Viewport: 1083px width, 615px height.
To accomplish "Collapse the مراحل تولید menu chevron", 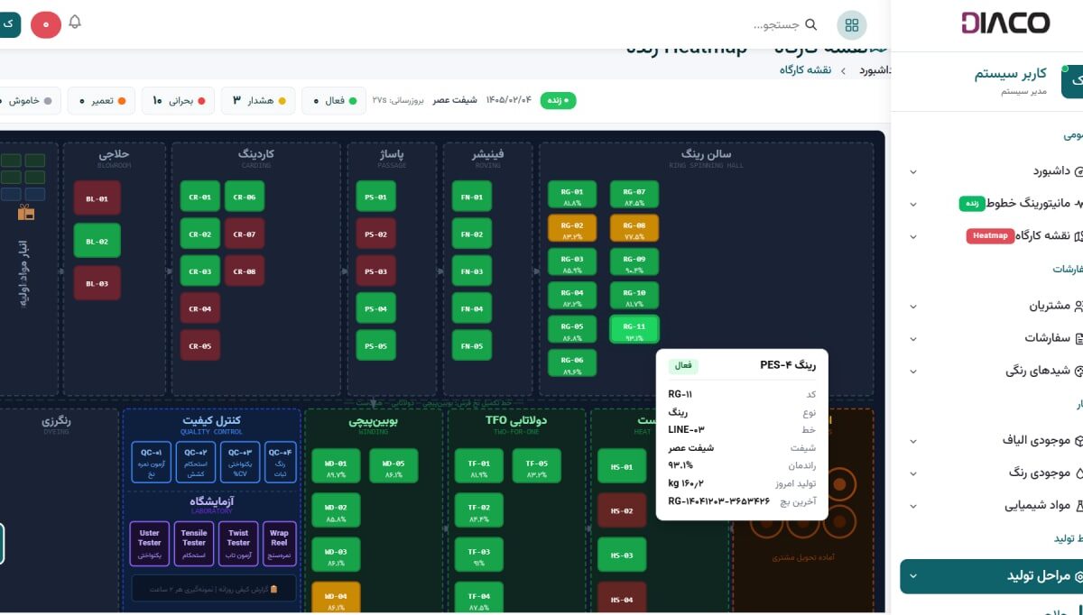I will (912, 576).
